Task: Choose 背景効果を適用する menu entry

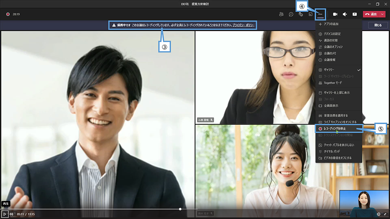Action: click(339, 116)
